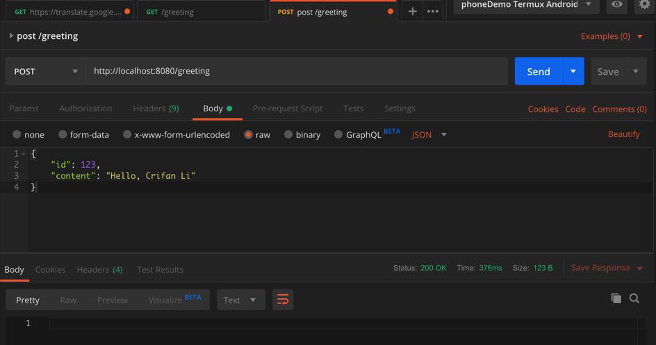Open the response Body tab
Screen dimensions: 656x345
click(14, 270)
